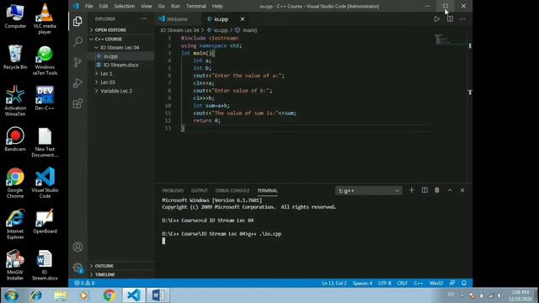The image size is (539, 303).
Task: Change indentation via Spaces: 4
Action: point(362,283)
